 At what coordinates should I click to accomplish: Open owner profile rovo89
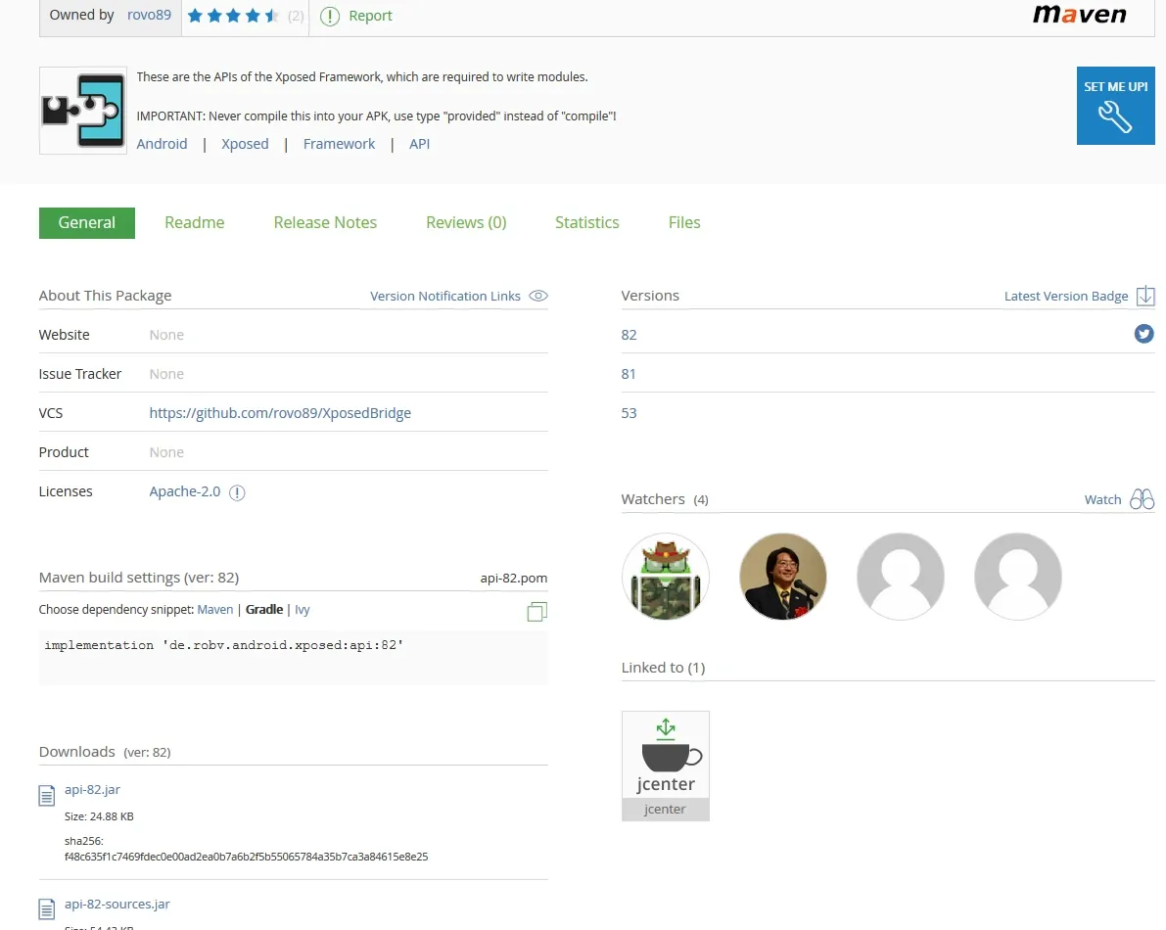point(149,15)
